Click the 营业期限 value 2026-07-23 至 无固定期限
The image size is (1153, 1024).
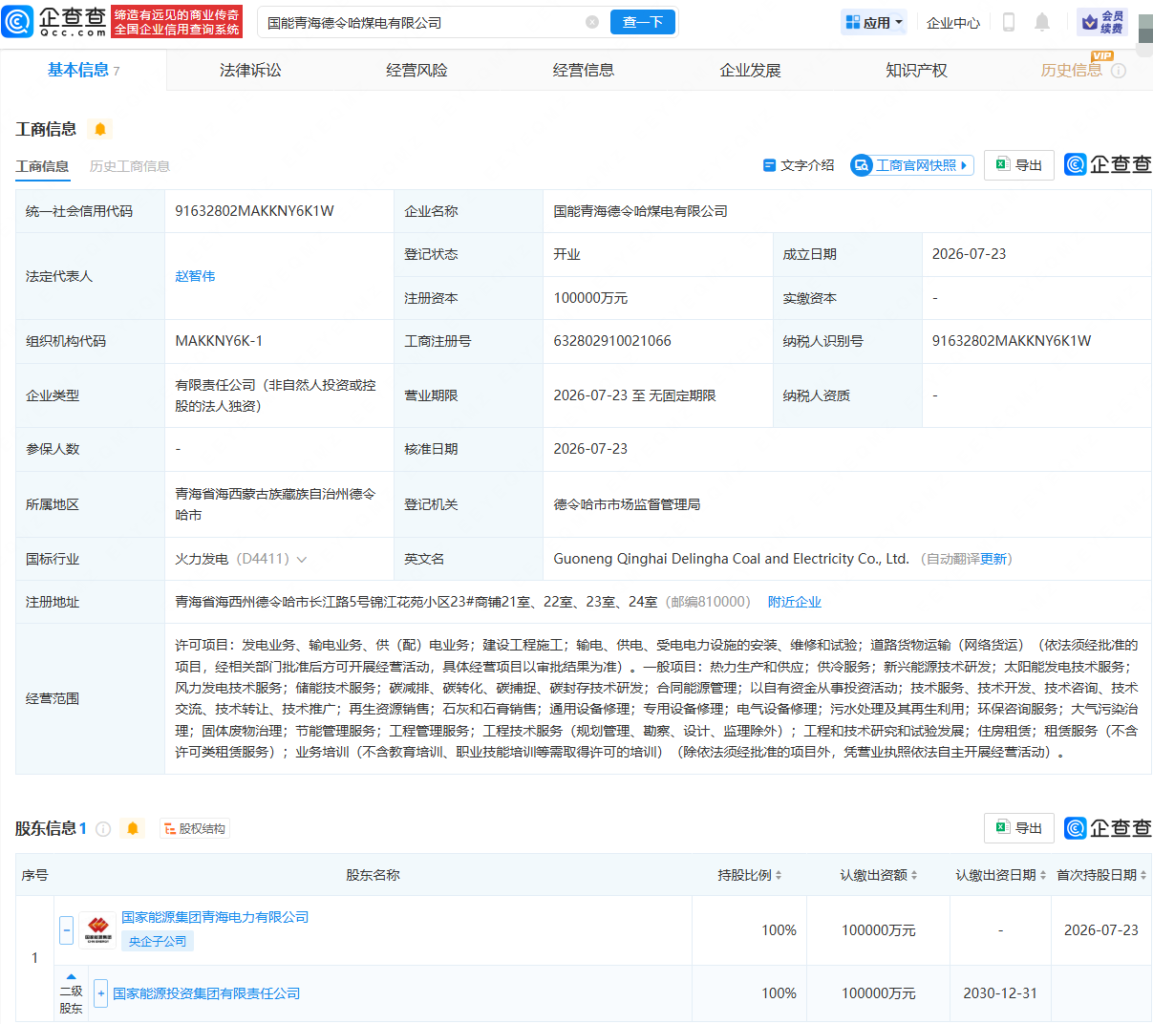[634, 395]
